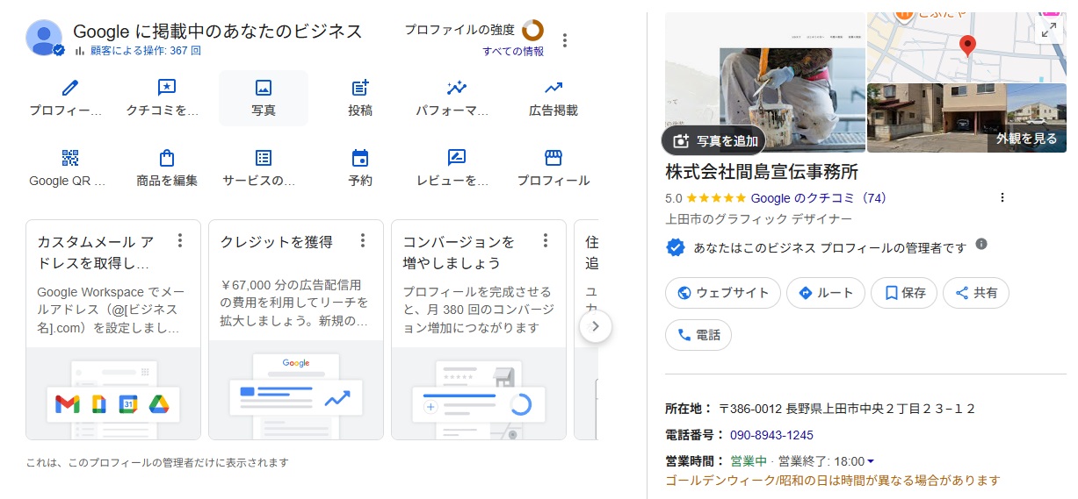The width and height of the screenshot is (1078, 499).
Task: Click the manager info circle icon
Action: [x=981, y=244]
